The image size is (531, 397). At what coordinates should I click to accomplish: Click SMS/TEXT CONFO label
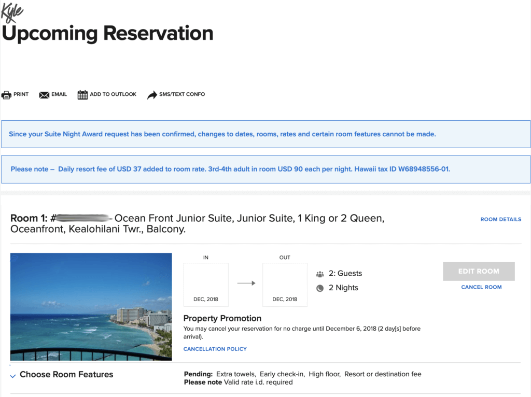pos(182,94)
